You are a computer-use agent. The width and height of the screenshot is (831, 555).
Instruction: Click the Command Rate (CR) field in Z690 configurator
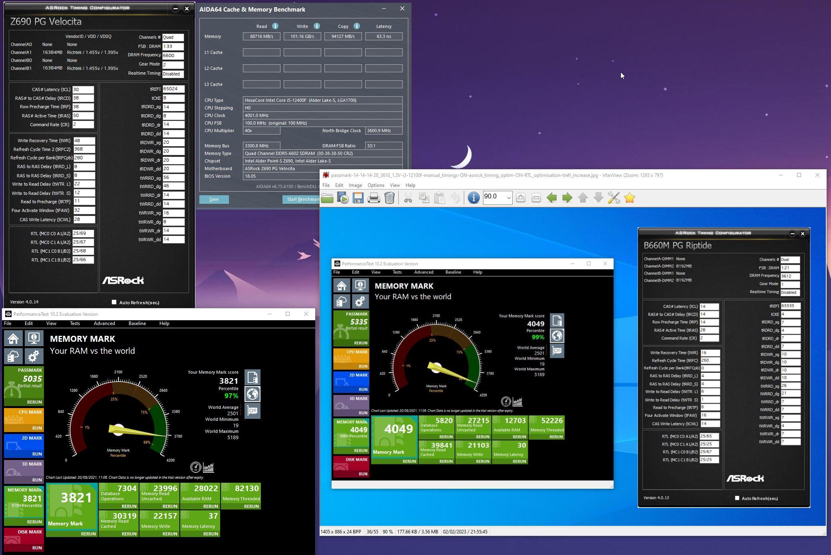(83, 125)
